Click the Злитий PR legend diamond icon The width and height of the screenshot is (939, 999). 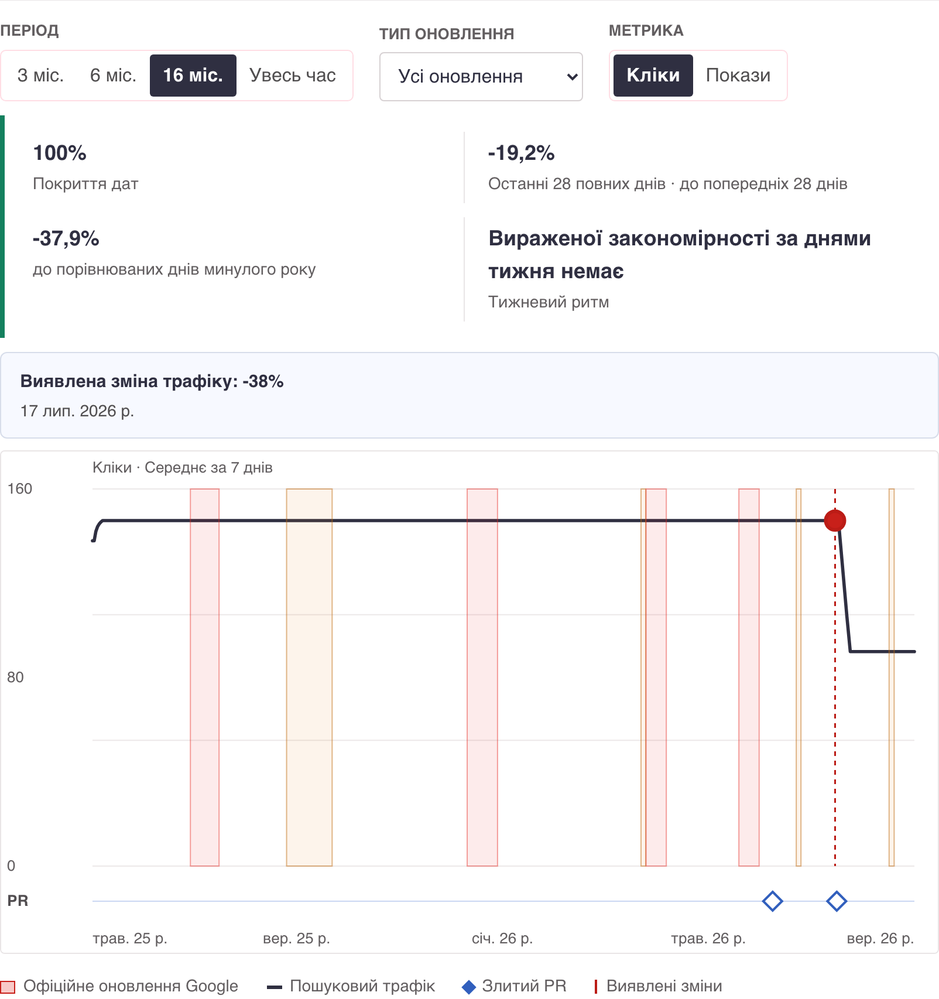[469, 987]
